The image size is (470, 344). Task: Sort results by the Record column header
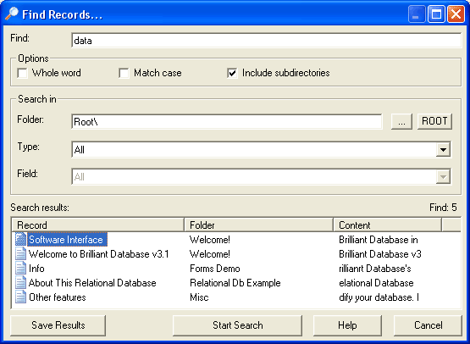(97, 225)
